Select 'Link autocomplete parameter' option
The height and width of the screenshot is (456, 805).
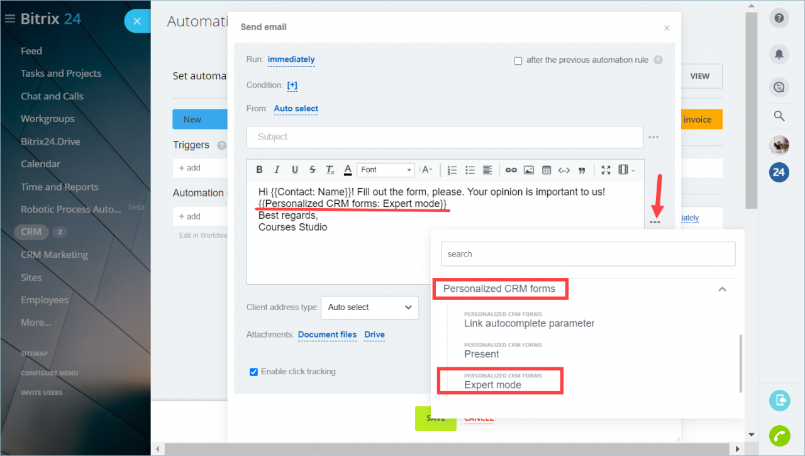pyautogui.click(x=529, y=323)
